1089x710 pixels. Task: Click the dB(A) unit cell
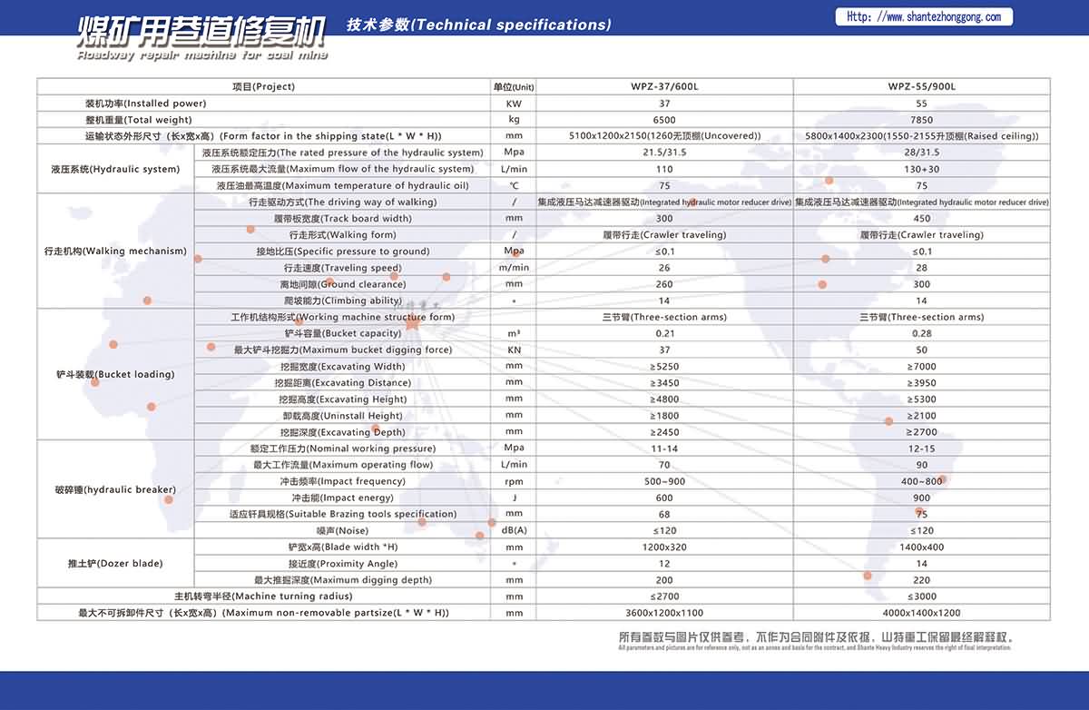tap(514, 530)
